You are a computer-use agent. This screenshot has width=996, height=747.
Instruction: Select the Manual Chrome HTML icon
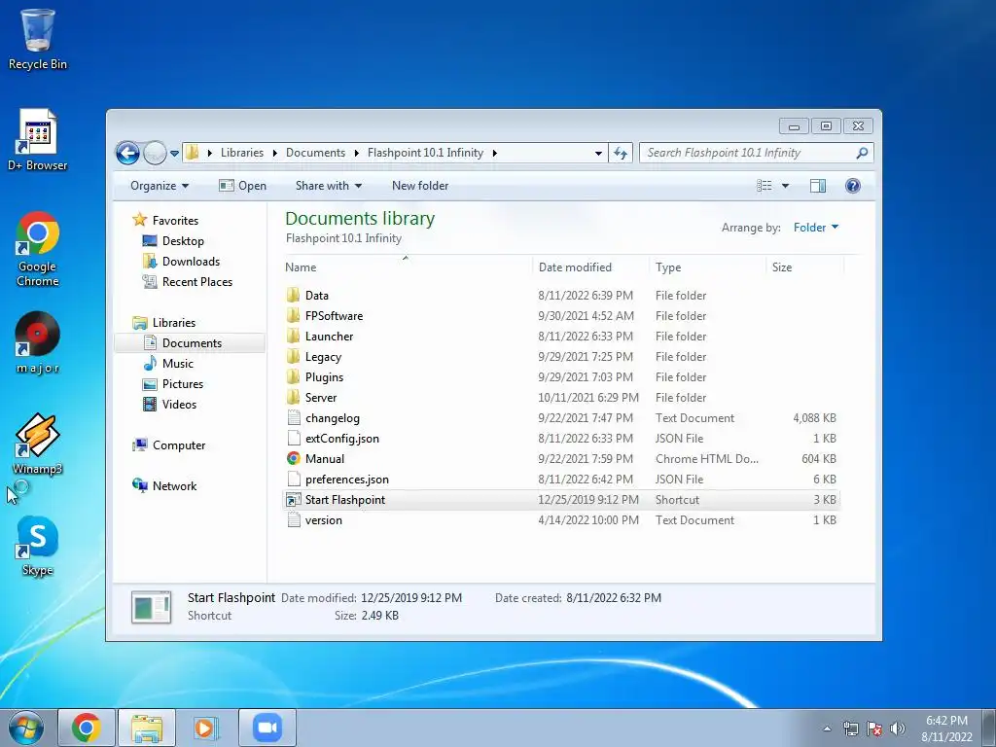293,459
